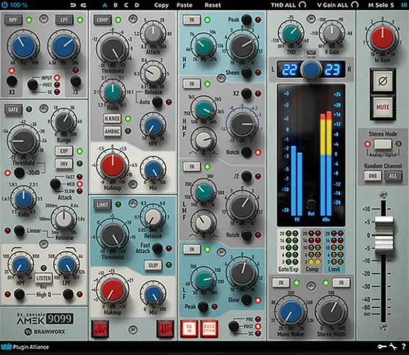The height and width of the screenshot is (355, 409).
Task: Click the V Gain ALL rotary icon
Action: pos(355,5)
